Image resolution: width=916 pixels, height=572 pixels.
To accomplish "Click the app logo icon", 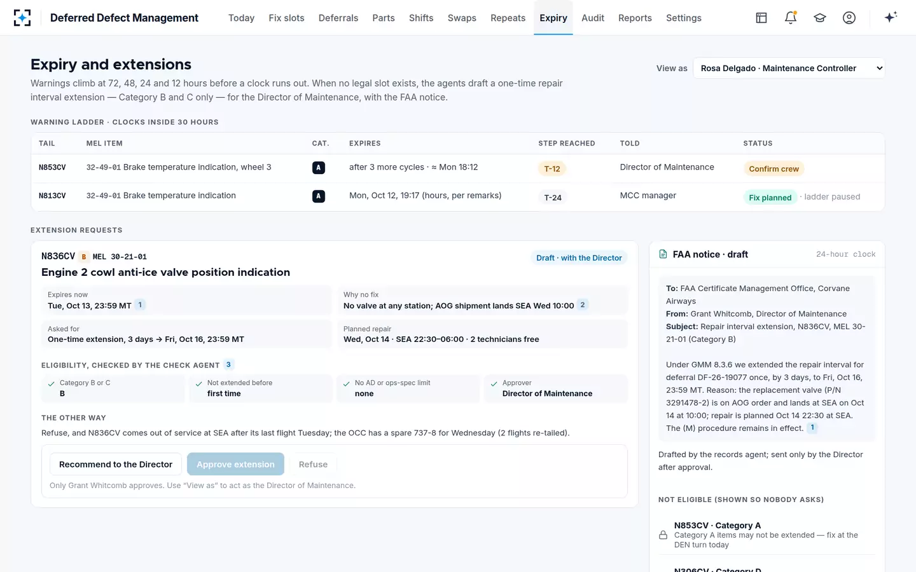I will 22,18.
